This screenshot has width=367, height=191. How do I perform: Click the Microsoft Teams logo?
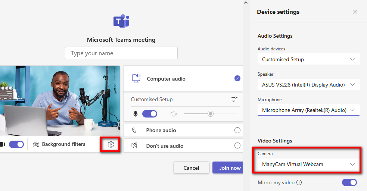[121, 21]
